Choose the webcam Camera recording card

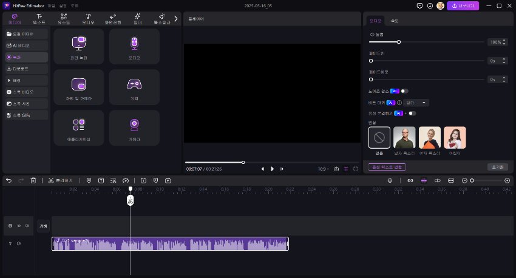pyautogui.click(x=134, y=128)
